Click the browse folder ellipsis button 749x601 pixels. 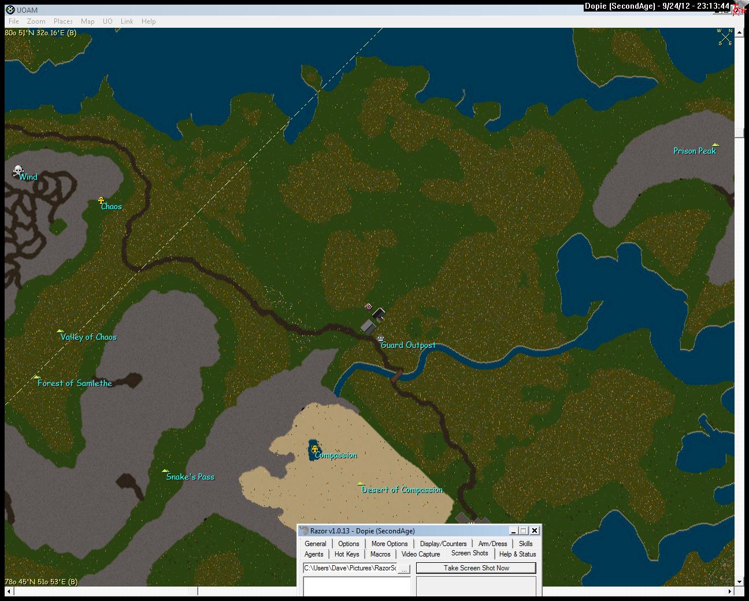click(405, 569)
